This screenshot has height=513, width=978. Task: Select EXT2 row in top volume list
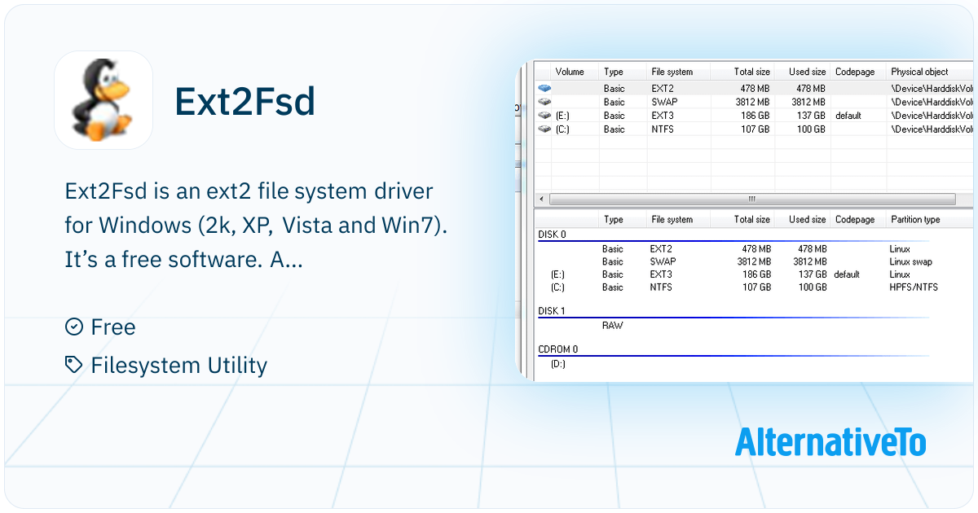click(x=754, y=89)
